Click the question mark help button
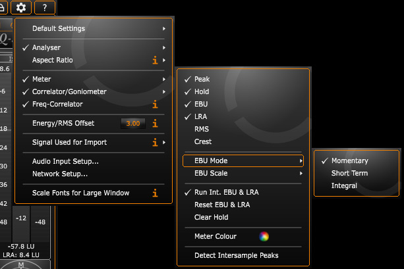This screenshot has width=404, height=269. click(45, 8)
